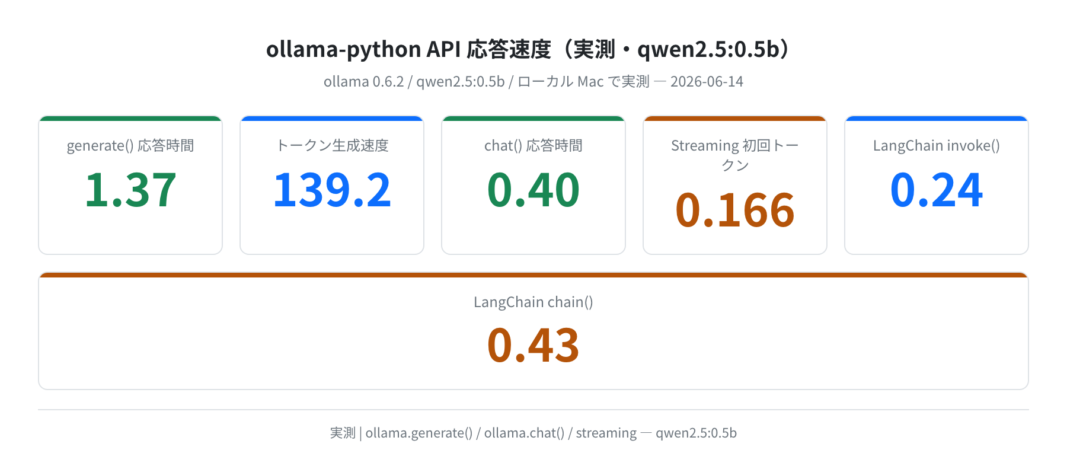Image resolution: width=1067 pixels, height=466 pixels.
Task: Click the value 1.37
Action: [130, 190]
